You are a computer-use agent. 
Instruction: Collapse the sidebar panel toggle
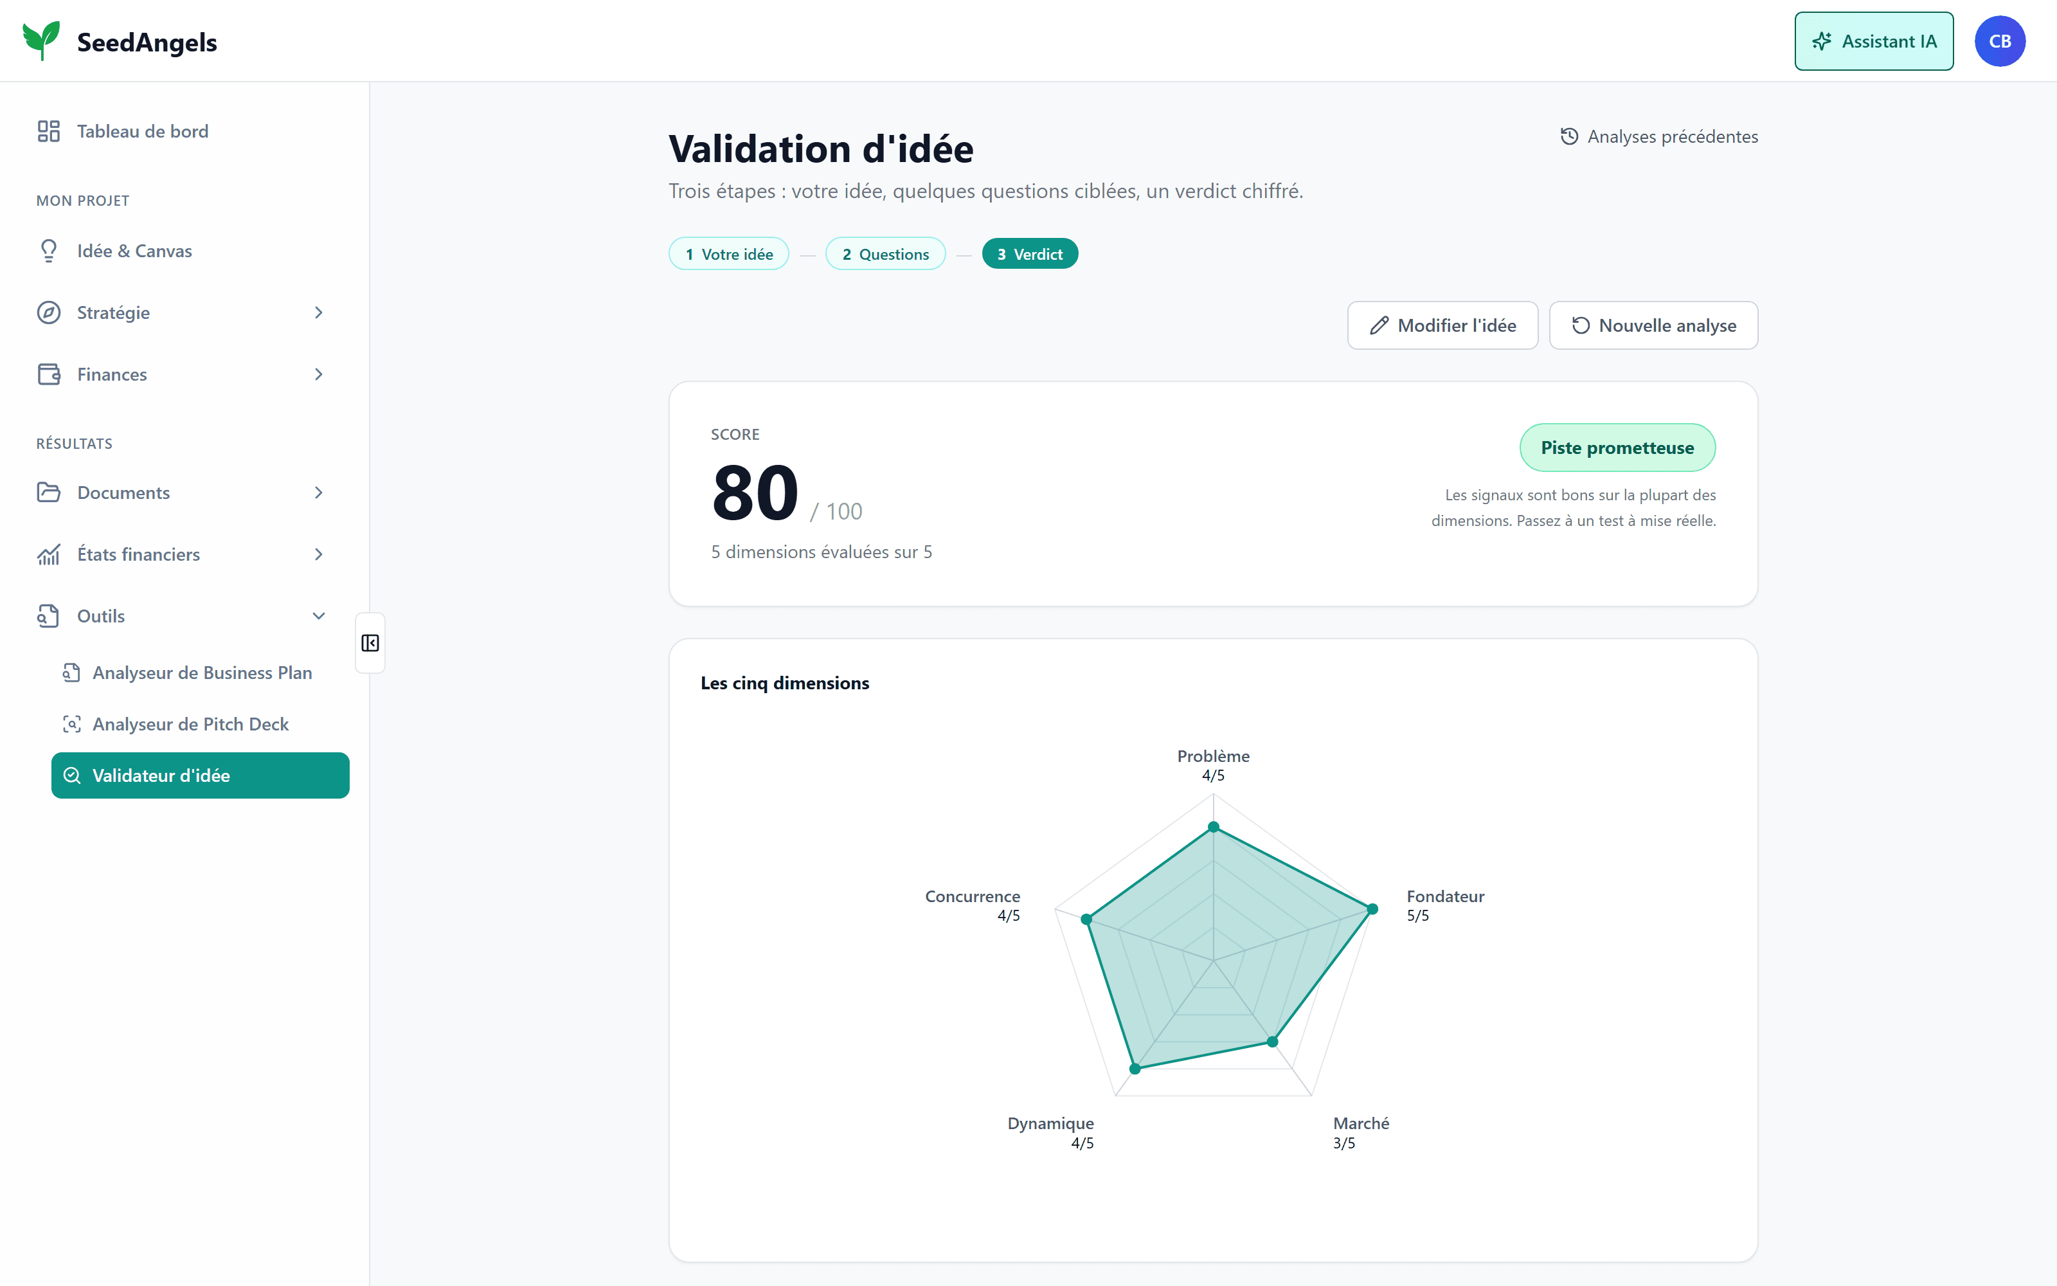370,643
